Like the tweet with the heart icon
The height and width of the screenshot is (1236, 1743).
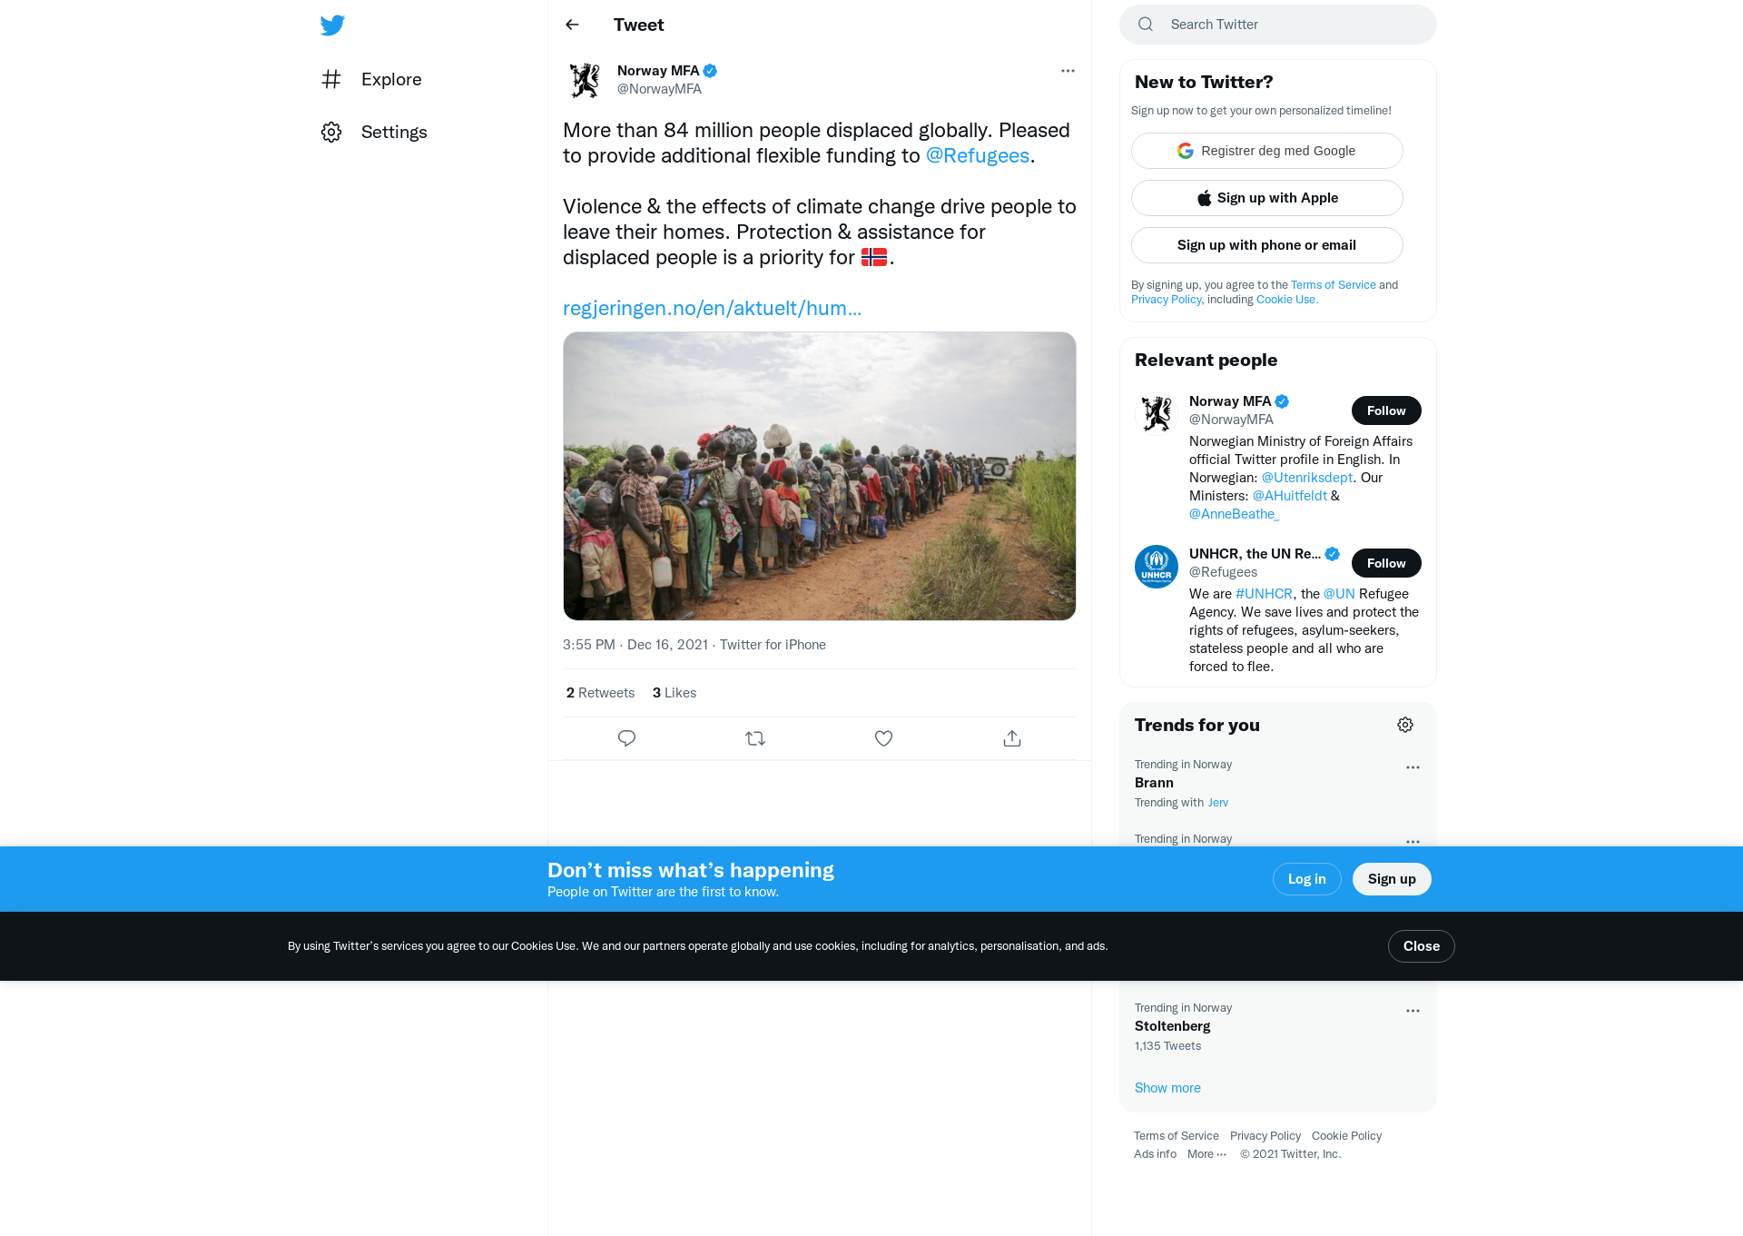coord(883,738)
